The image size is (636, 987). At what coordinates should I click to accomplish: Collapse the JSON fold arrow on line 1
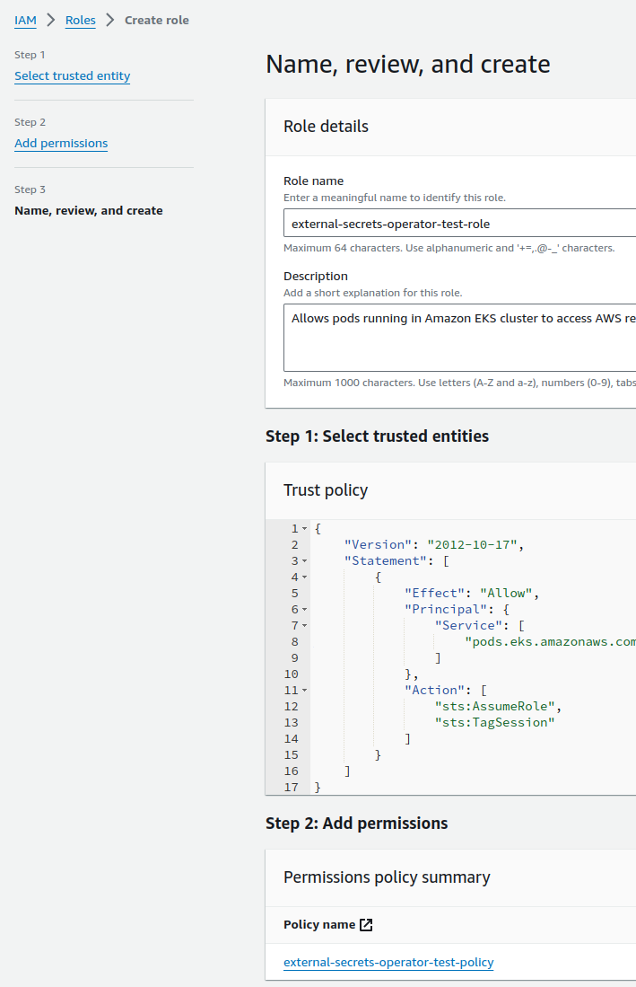pos(304,529)
